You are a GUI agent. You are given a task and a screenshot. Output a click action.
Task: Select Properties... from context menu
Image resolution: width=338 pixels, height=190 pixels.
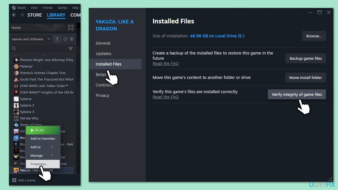pyautogui.click(x=39, y=164)
